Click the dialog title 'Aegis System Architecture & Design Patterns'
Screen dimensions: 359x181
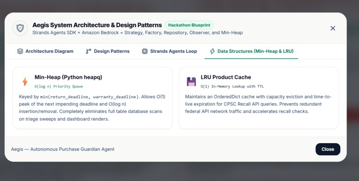click(x=97, y=25)
